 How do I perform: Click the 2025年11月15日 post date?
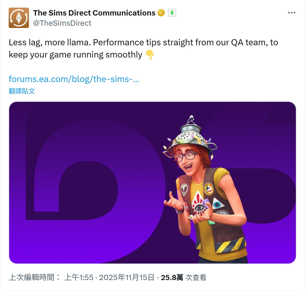(x=127, y=277)
